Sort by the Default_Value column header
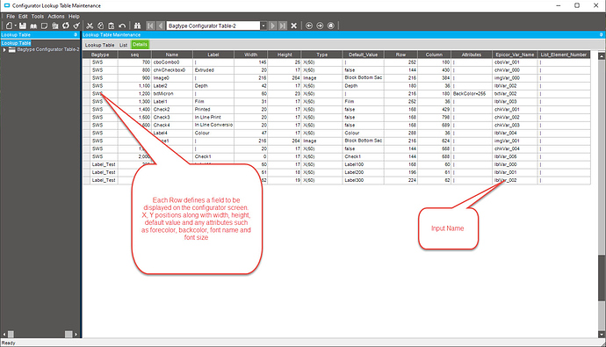 363,54
